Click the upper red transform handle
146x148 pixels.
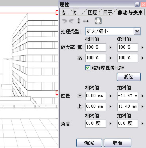pos(57,13)
